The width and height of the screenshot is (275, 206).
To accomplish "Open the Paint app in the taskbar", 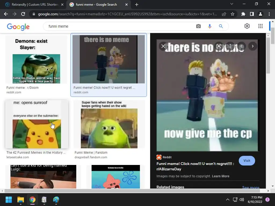I will [56, 200].
